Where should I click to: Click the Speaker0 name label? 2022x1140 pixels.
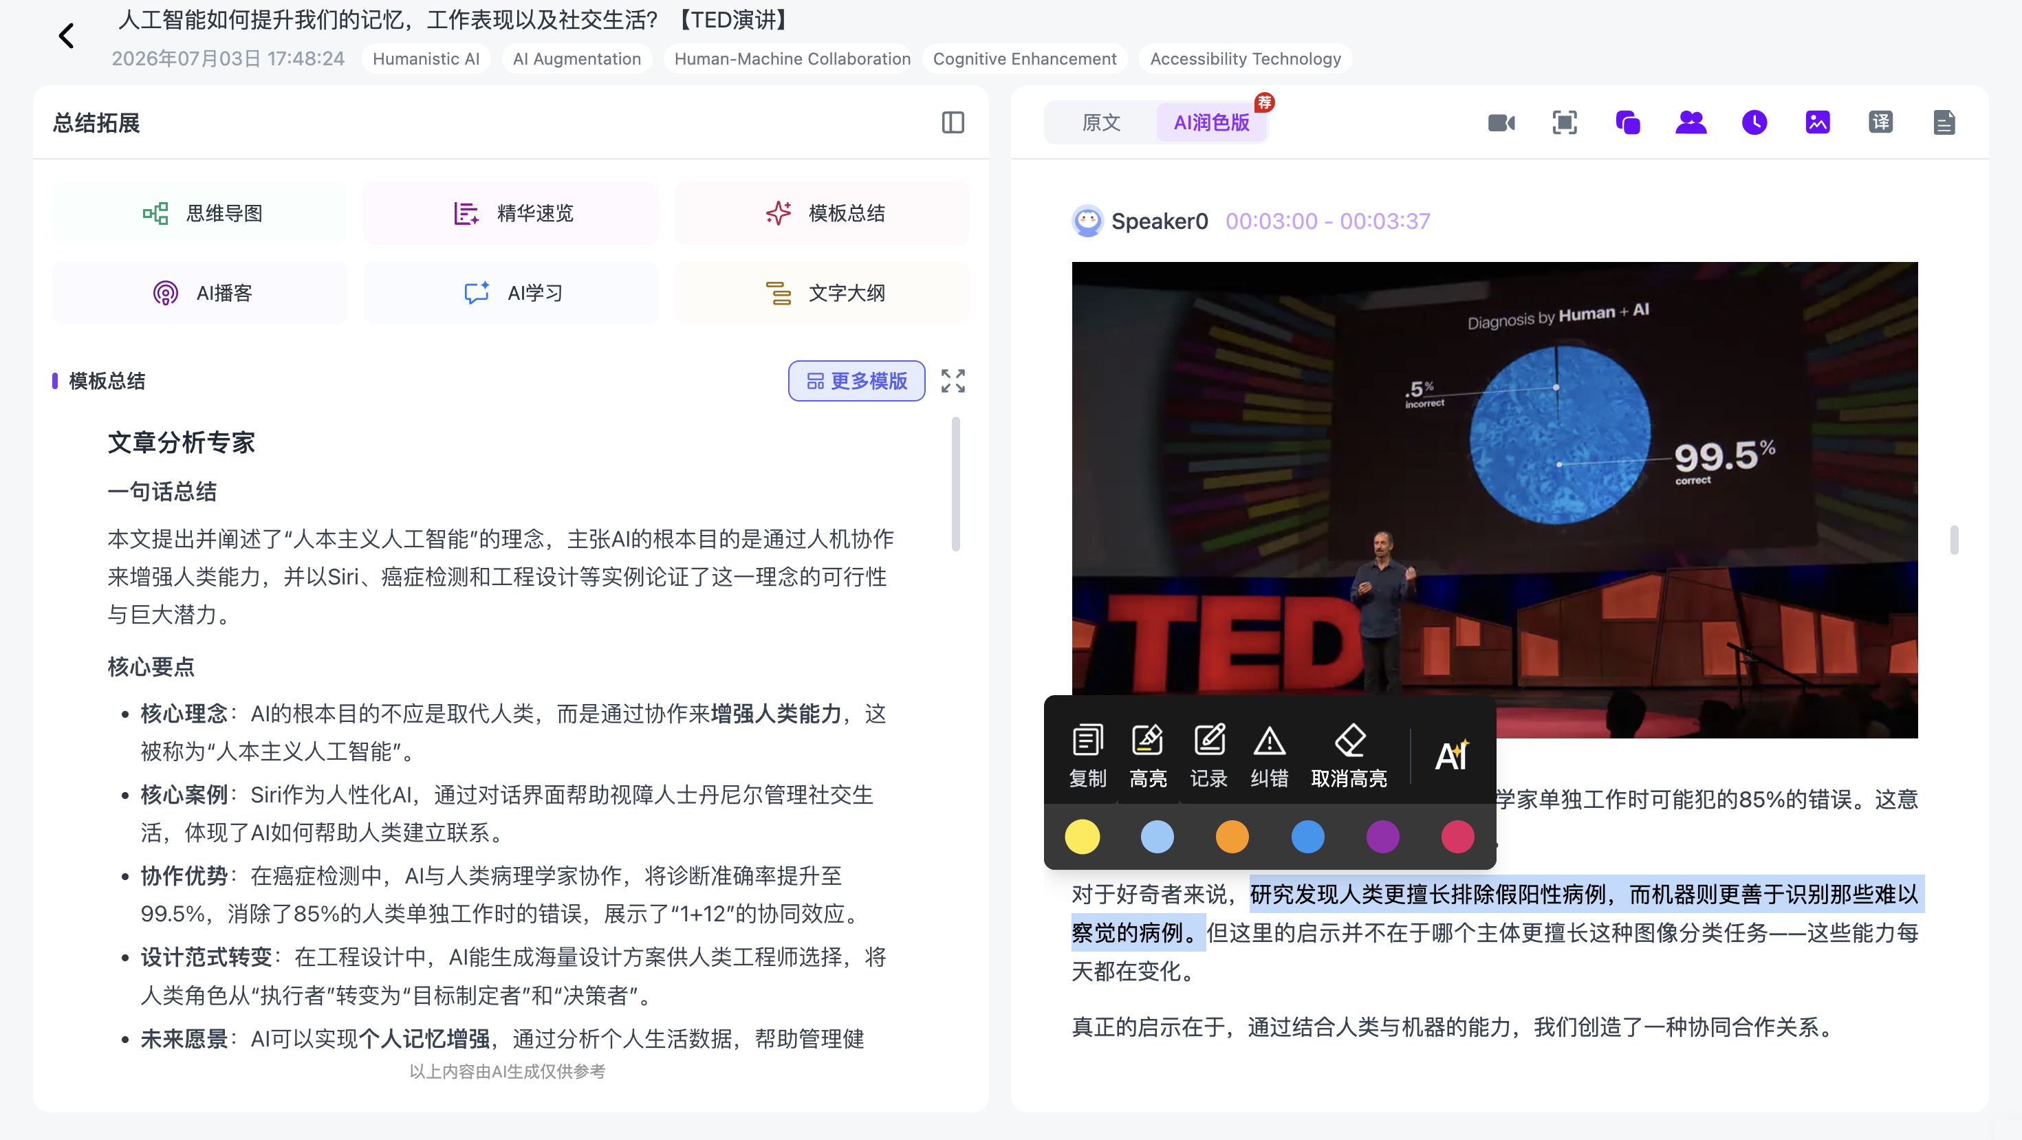pyautogui.click(x=1160, y=221)
